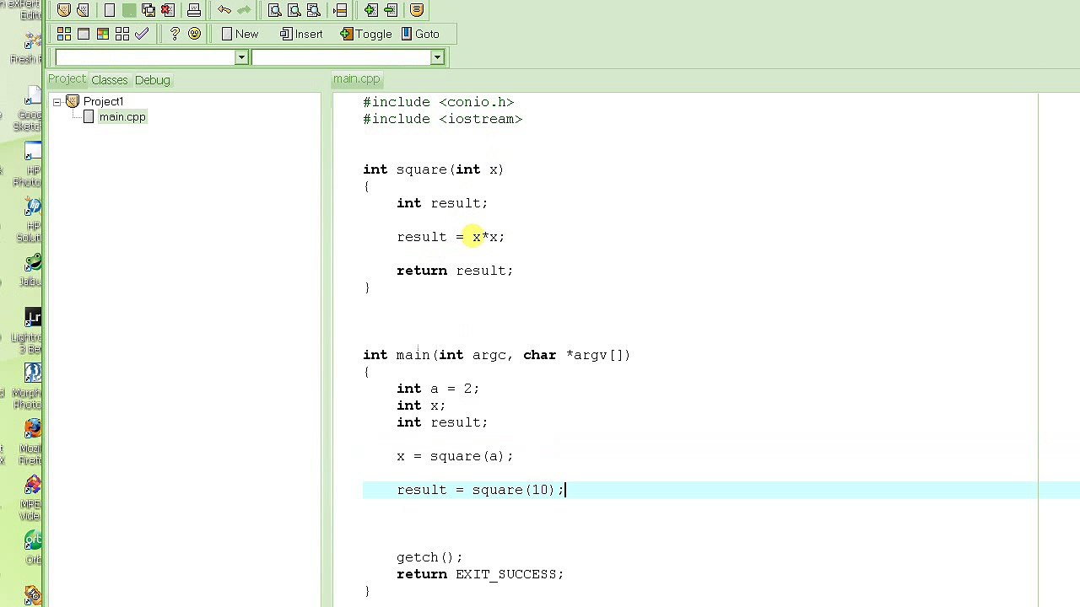This screenshot has height=607, width=1080.
Task: Open the first class browser dropdown arrow
Action: tap(241, 57)
